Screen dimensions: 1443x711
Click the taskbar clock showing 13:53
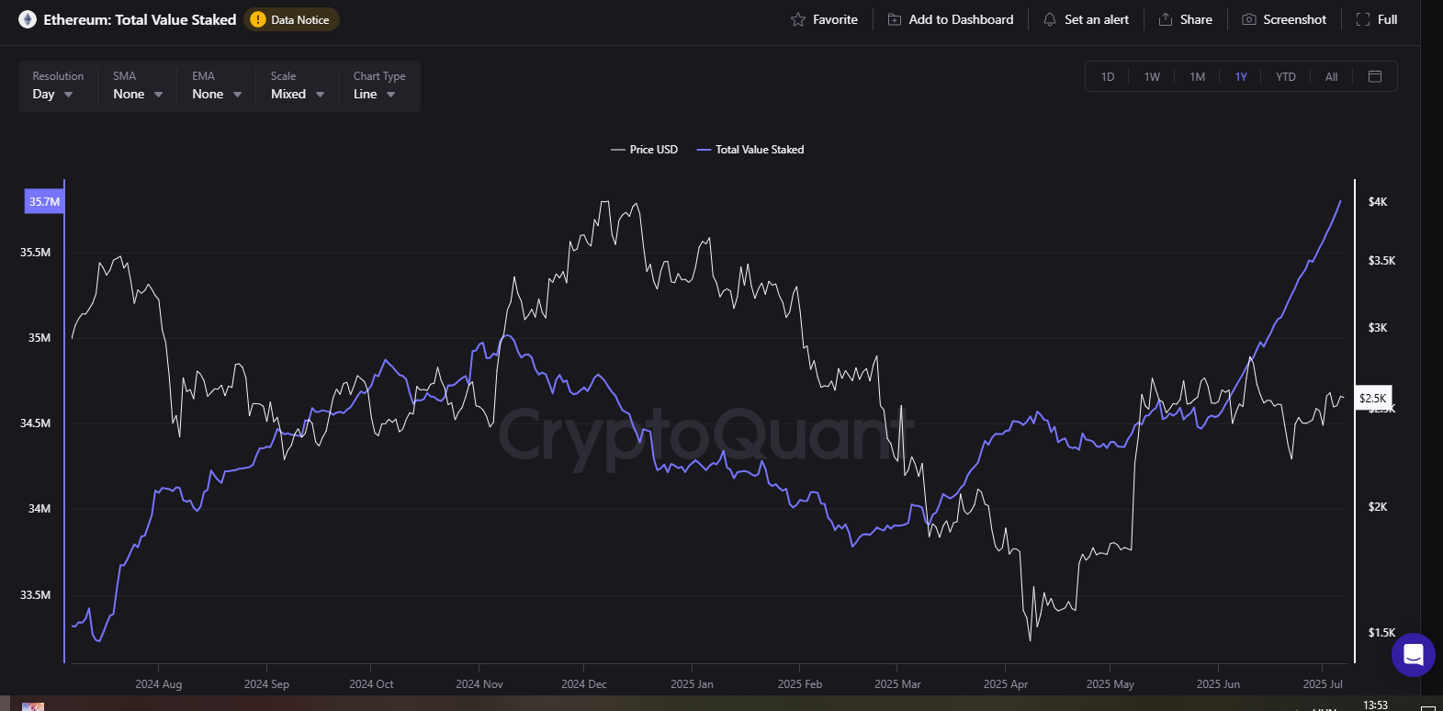coord(1375,705)
